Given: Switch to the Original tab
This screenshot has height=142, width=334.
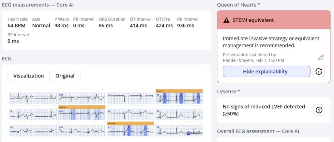Looking at the screenshot, I should (x=65, y=76).
